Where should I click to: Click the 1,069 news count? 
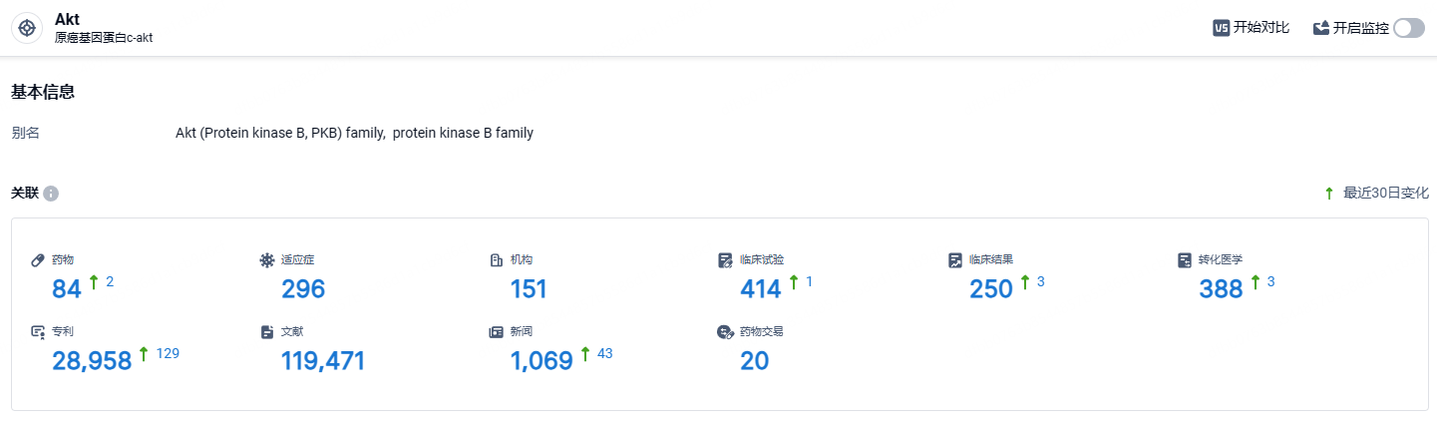tap(541, 361)
